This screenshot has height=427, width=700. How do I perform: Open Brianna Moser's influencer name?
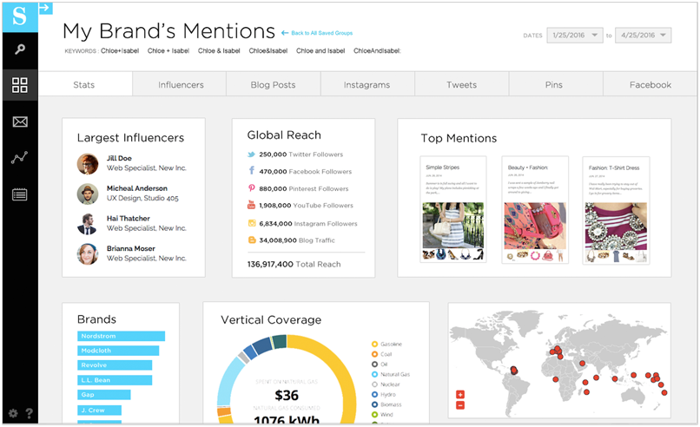131,248
